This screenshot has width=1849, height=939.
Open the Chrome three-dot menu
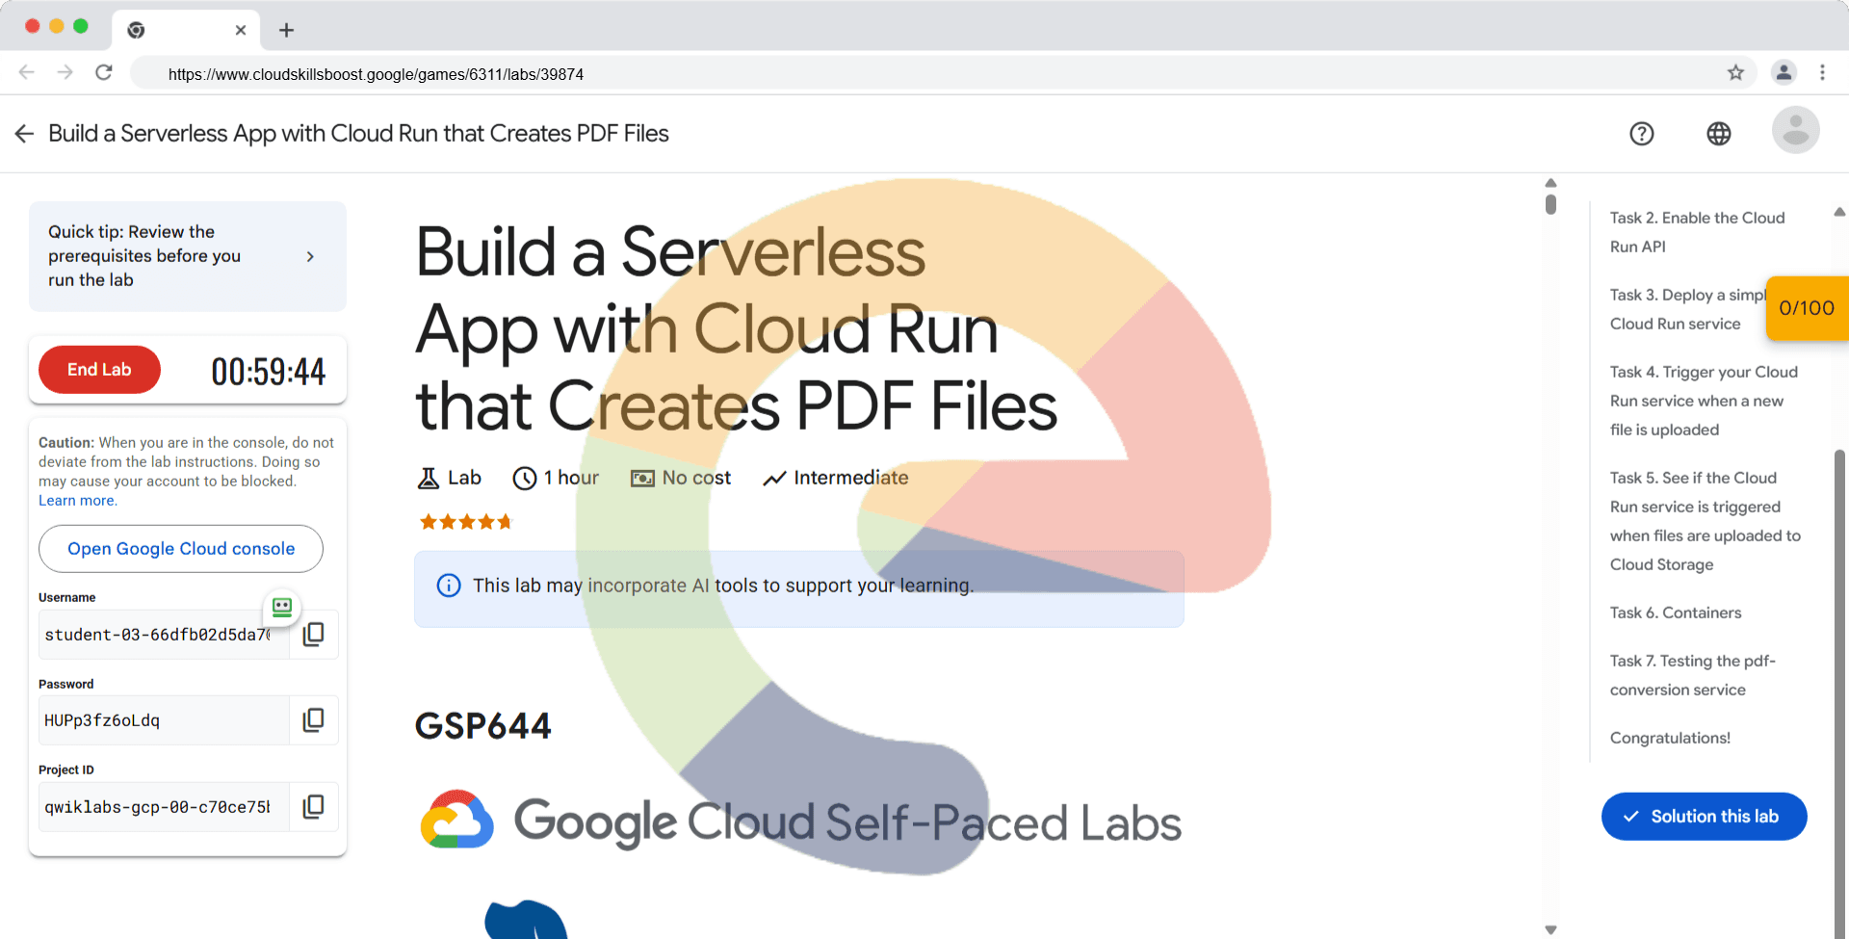[x=1822, y=73]
